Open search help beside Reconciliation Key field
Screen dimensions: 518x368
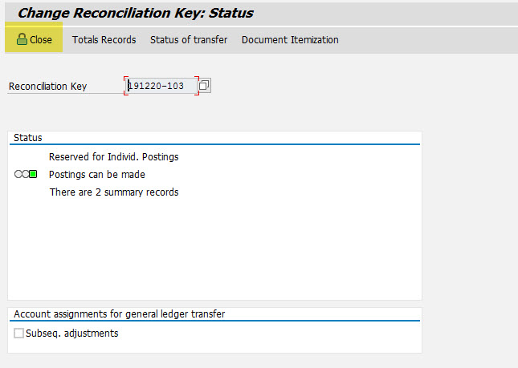[204, 86]
